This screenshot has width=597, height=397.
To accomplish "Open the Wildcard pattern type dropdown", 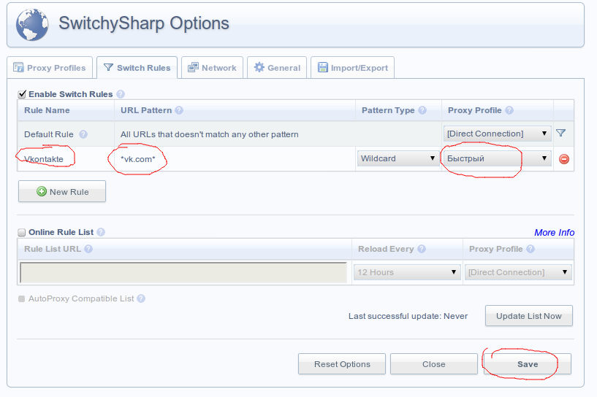I will coord(398,158).
